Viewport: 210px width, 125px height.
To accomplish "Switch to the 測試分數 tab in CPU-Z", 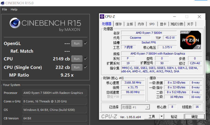I will 177,24.
